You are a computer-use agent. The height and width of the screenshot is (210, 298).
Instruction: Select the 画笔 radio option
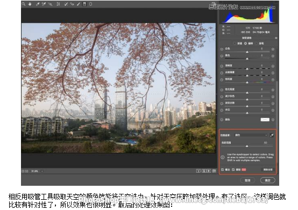(x=256, y=44)
